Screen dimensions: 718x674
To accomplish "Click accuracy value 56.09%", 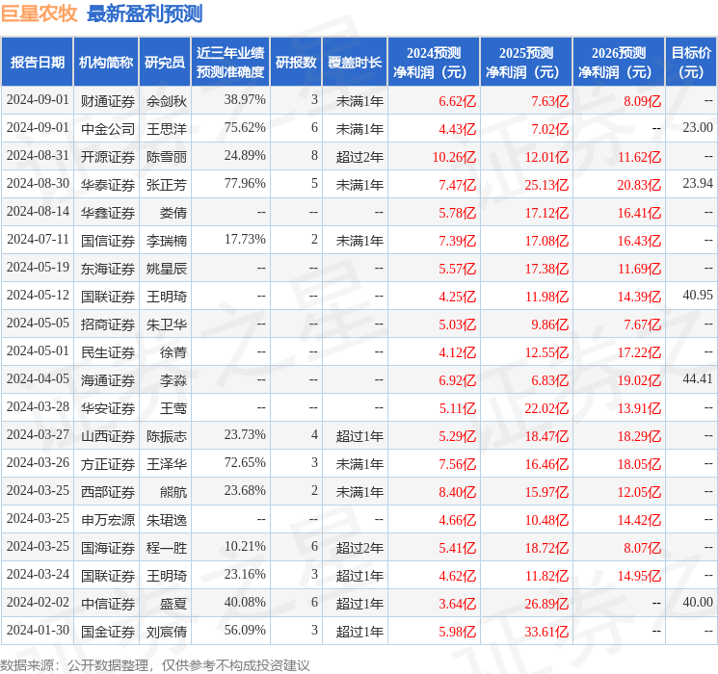I will (245, 630).
